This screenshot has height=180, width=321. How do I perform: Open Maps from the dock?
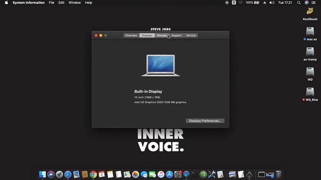click(127, 174)
